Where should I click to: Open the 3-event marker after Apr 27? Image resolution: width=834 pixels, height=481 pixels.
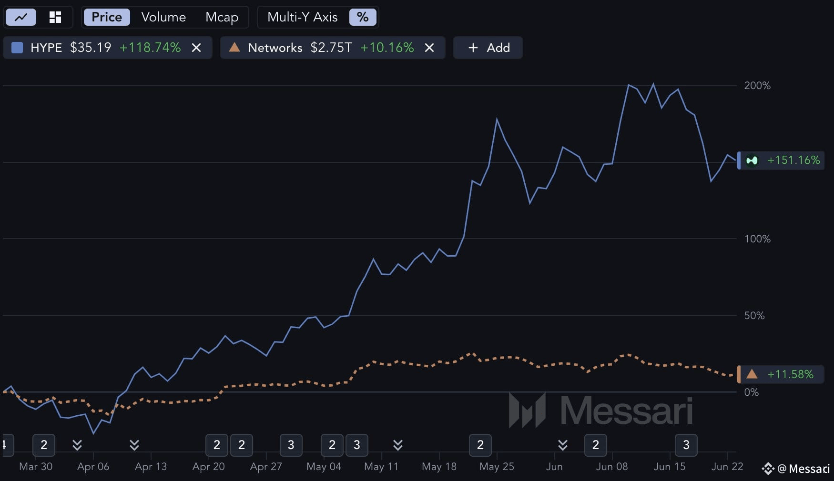click(x=291, y=445)
